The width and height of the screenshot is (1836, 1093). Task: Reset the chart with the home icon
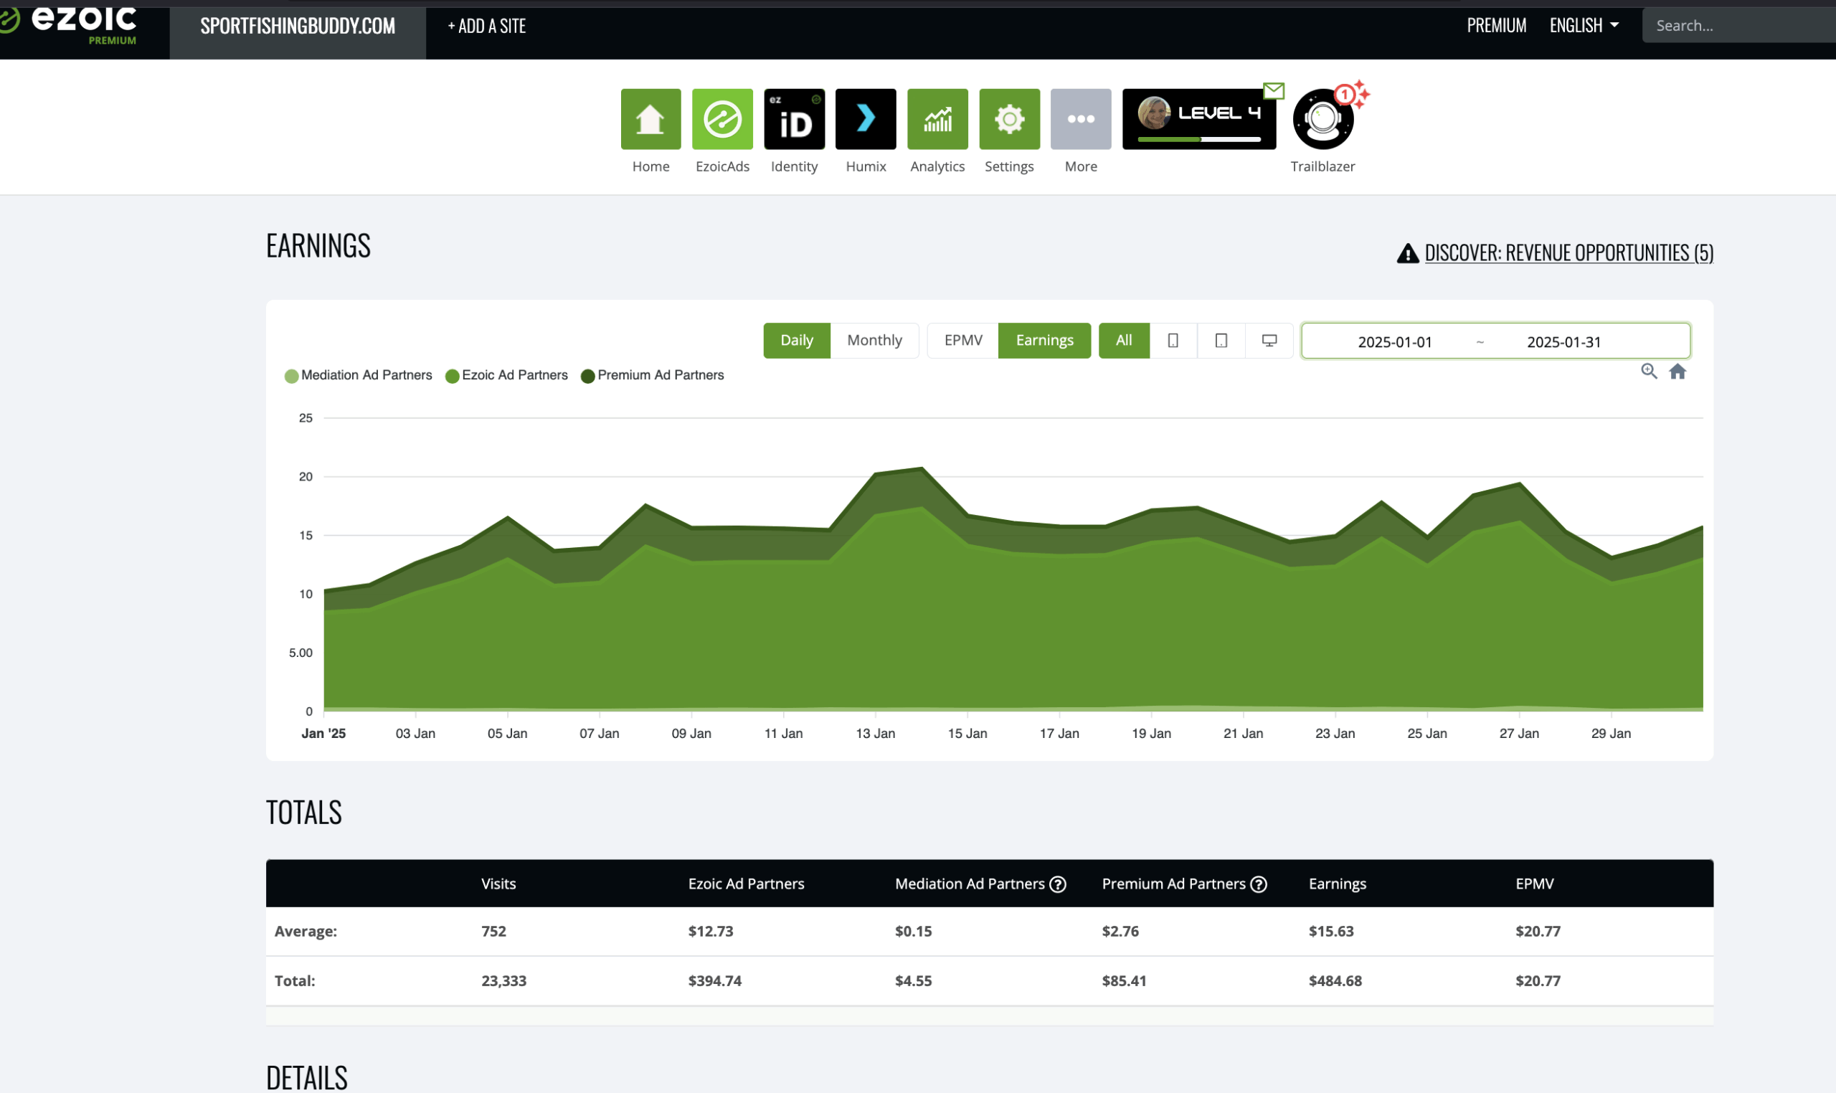coord(1678,372)
